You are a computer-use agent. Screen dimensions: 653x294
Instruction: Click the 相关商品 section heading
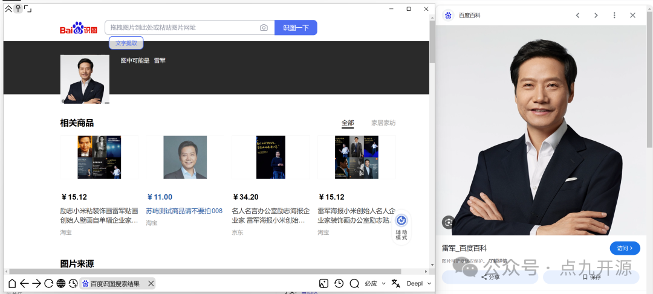pyautogui.click(x=77, y=123)
